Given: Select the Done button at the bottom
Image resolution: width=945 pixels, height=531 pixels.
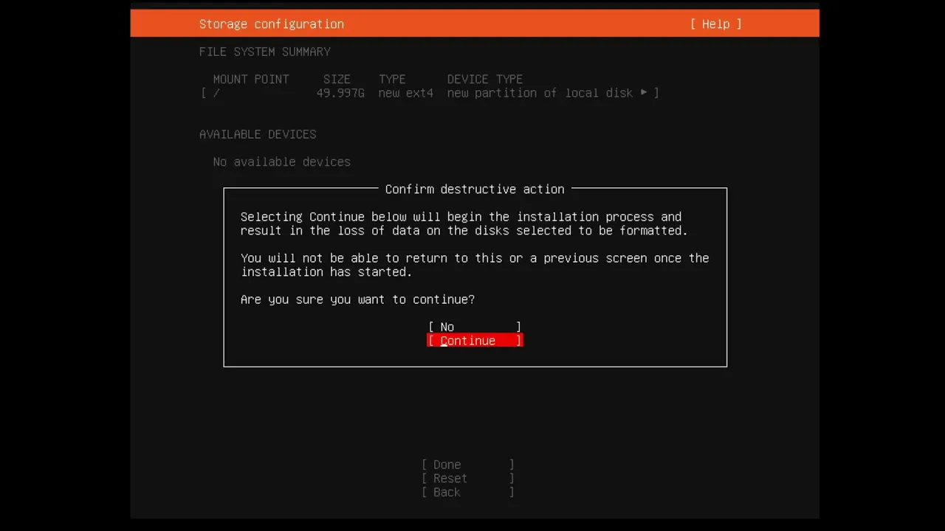Looking at the screenshot, I should tap(468, 465).
